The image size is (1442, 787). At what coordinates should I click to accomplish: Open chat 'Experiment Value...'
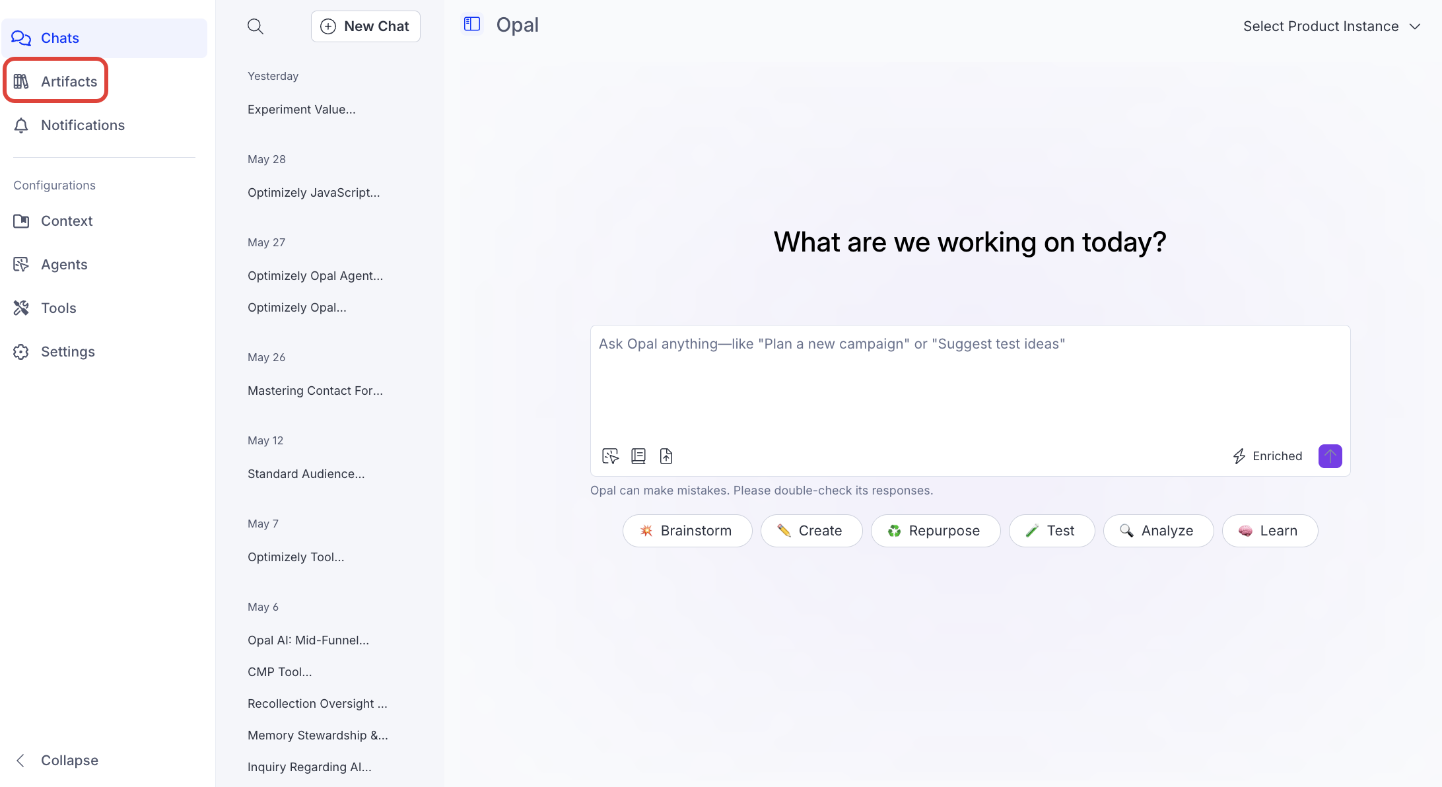302,110
